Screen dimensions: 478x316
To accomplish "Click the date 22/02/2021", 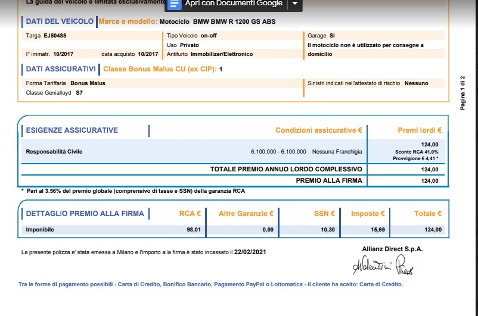I will pos(250,252).
